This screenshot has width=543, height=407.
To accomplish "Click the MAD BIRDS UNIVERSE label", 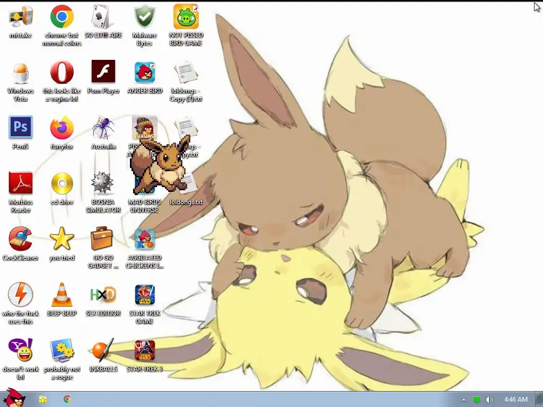I will pos(144,206).
